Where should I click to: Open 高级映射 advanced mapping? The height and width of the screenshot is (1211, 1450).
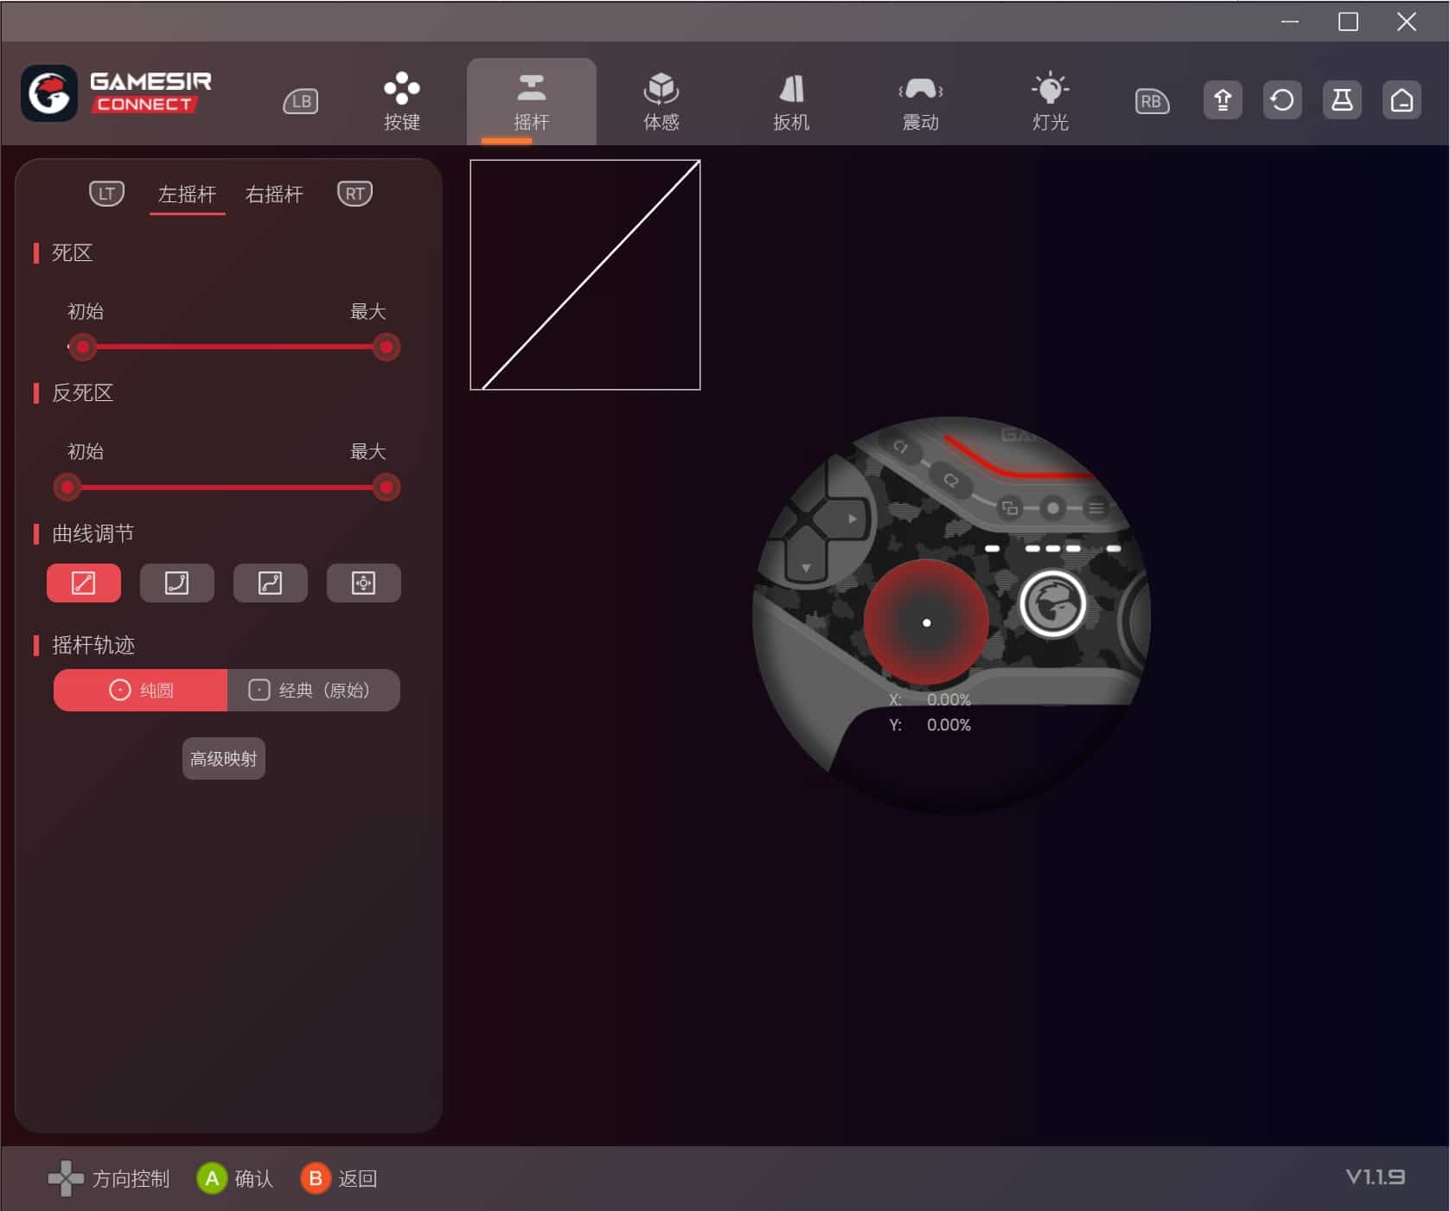pos(223,759)
